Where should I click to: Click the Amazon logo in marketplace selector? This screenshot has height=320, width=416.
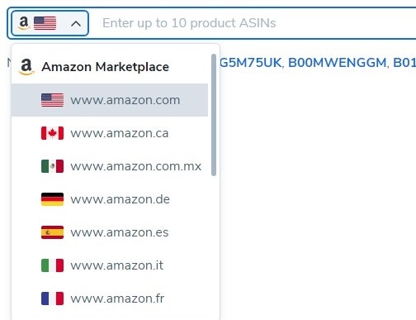click(x=24, y=23)
